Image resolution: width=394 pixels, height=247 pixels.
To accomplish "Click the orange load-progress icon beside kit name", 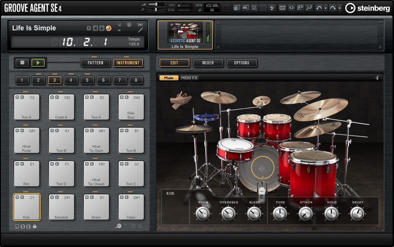I will click(108, 28).
